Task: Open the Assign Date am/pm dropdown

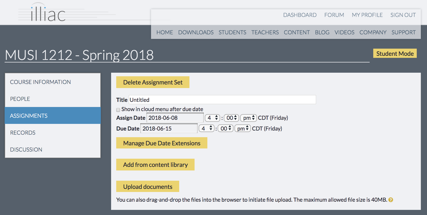Action: coord(248,118)
